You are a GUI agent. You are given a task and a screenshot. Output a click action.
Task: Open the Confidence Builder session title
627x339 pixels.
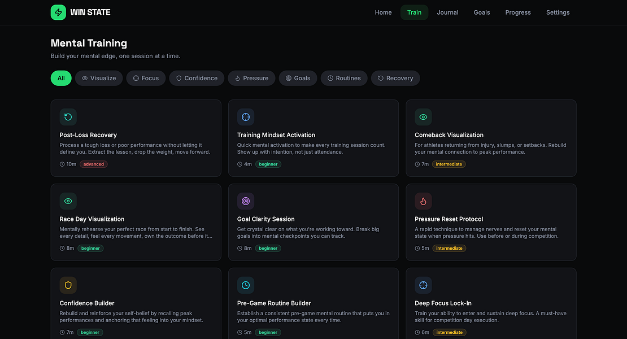click(x=87, y=303)
